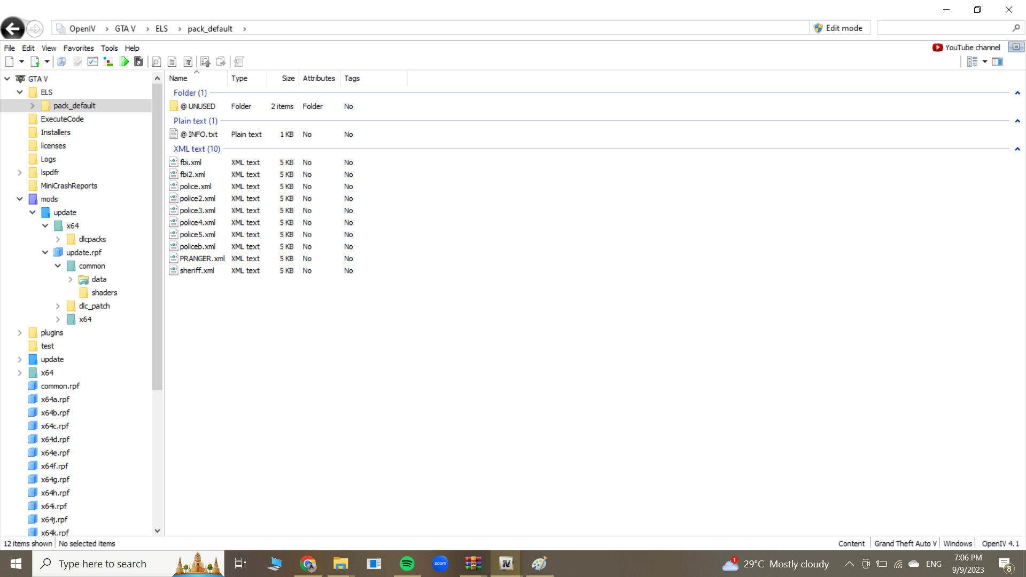Click the Name column header

tap(178, 79)
